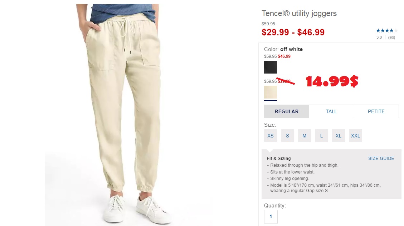Image resolution: width=404 pixels, height=226 pixels.
Task: Click the star rating icons
Action: pyautogui.click(x=387, y=31)
